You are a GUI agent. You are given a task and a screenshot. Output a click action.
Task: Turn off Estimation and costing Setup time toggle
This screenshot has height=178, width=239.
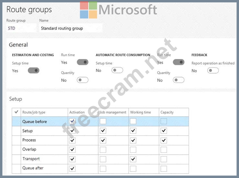pyautogui.click(x=34, y=70)
